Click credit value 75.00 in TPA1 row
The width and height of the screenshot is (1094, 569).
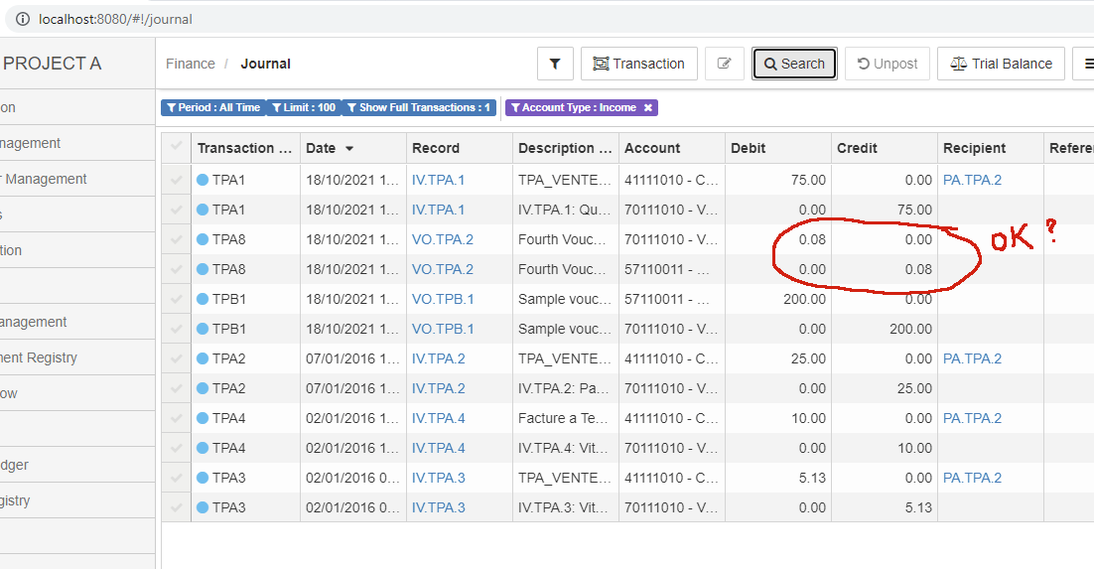click(914, 210)
